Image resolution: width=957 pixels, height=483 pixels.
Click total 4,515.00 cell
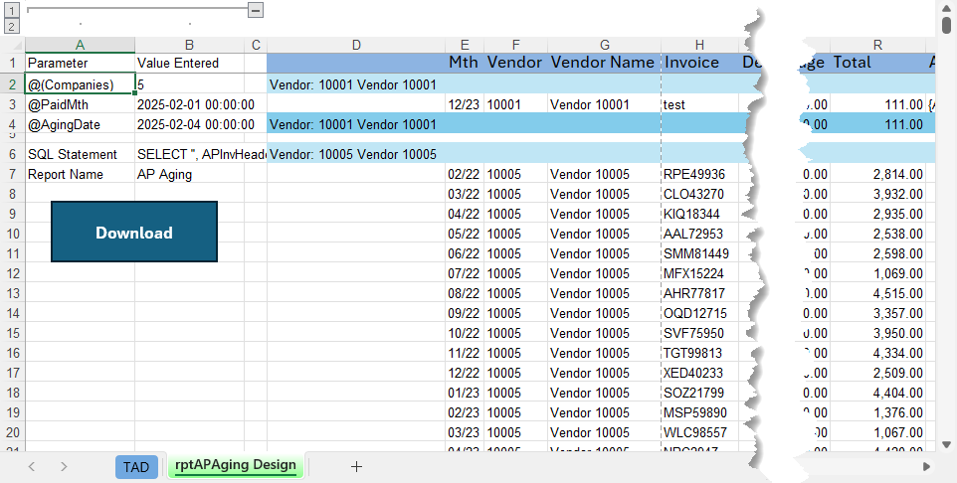coord(877,293)
